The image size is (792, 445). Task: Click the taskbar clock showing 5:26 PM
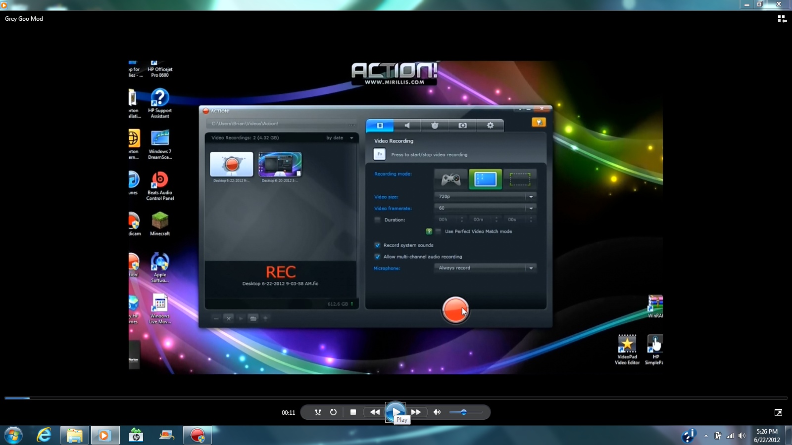pyautogui.click(x=767, y=436)
